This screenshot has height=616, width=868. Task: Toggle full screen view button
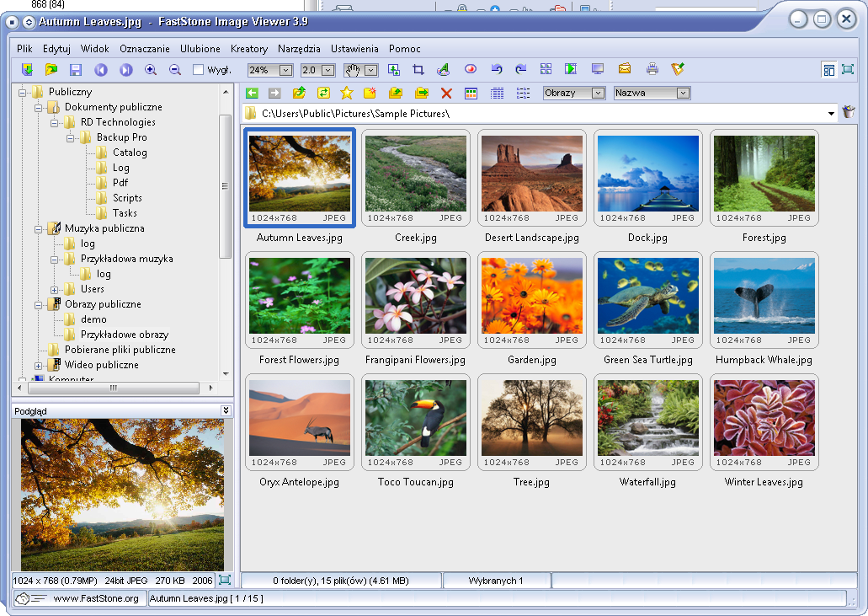pyautogui.click(x=848, y=69)
